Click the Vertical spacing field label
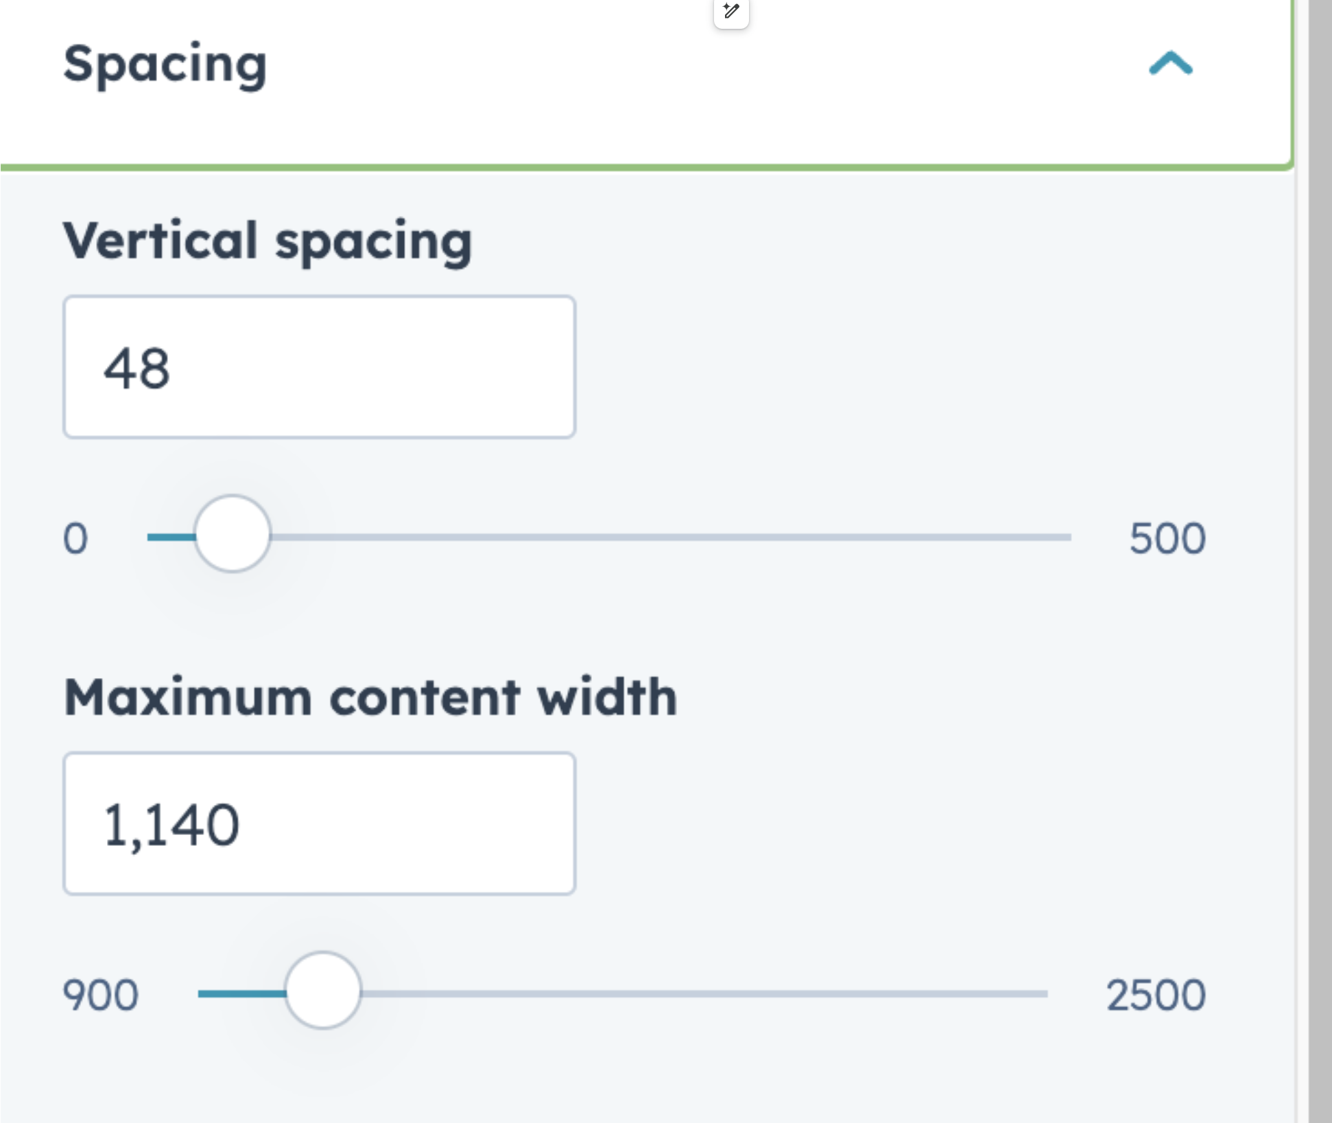1332x1123 pixels. click(x=267, y=241)
